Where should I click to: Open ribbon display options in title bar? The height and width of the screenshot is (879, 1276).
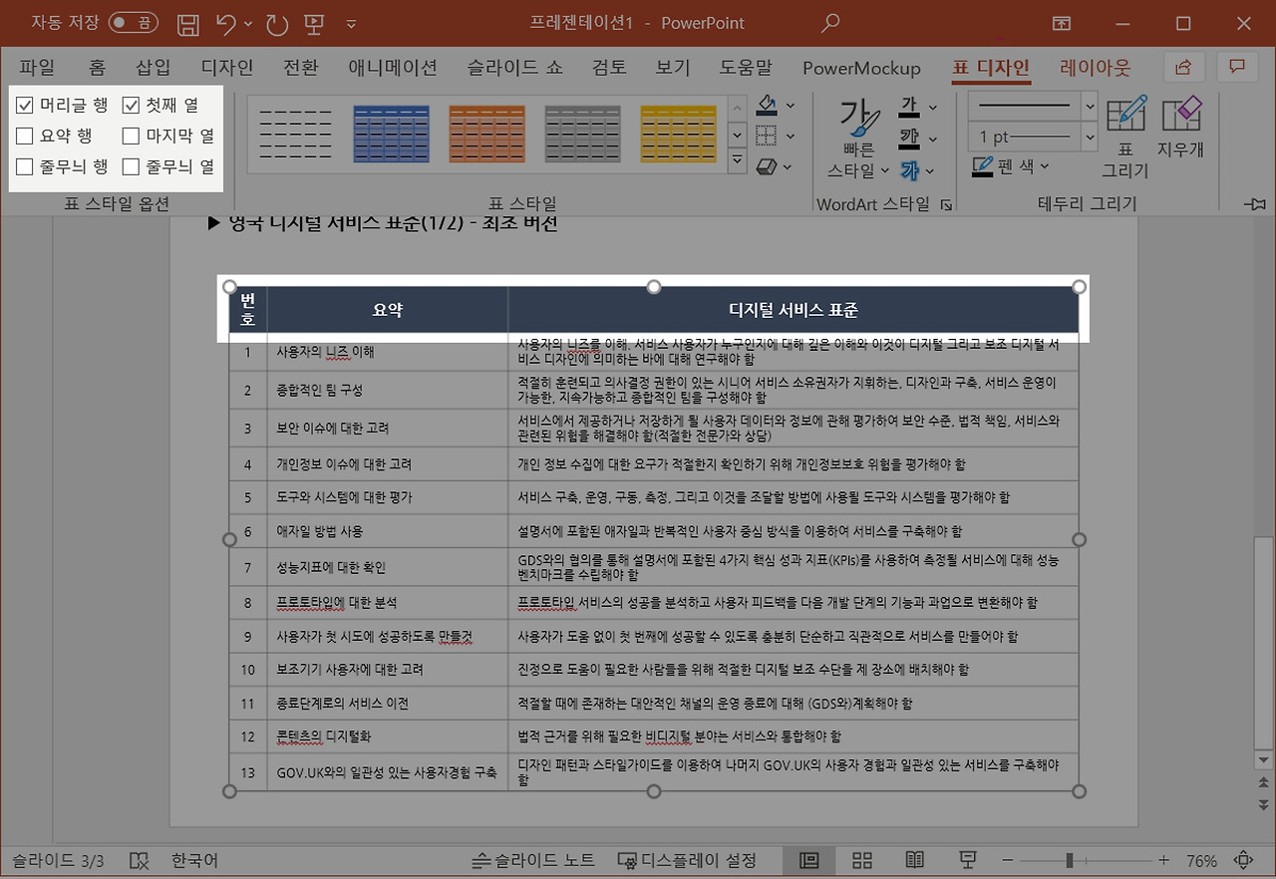[1063, 23]
